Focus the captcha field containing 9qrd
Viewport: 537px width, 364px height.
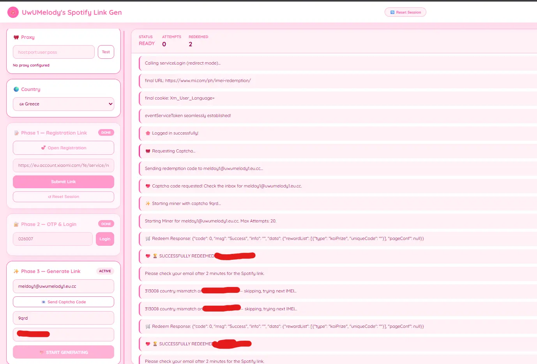pyautogui.click(x=64, y=318)
